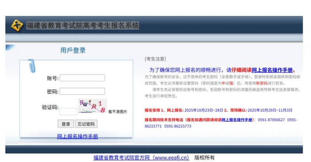Click the 版权所有 footer text
311x162 pixels.
(204, 158)
